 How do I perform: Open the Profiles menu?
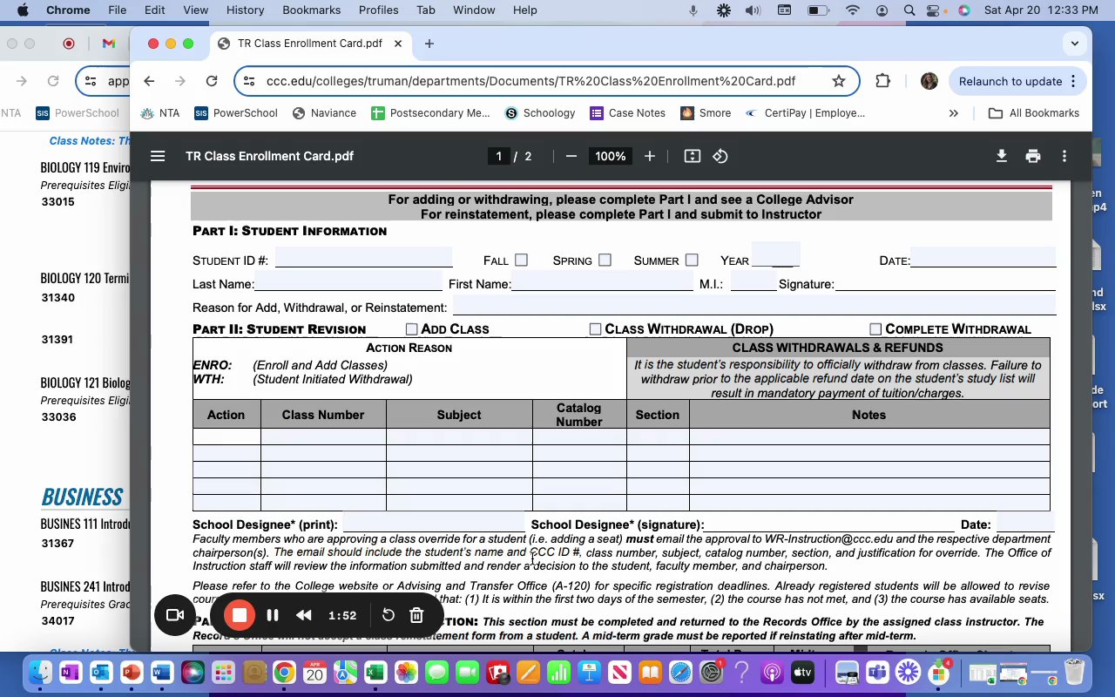[x=379, y=10]
